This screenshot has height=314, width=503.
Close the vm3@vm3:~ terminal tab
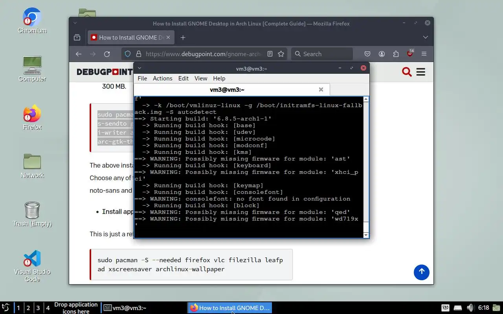pyautogui.click(x=321, y=89)
